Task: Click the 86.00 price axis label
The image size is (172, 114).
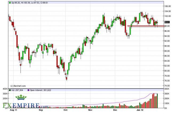Action: point(167,56)
